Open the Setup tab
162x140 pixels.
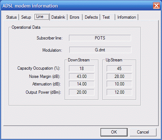26,17
